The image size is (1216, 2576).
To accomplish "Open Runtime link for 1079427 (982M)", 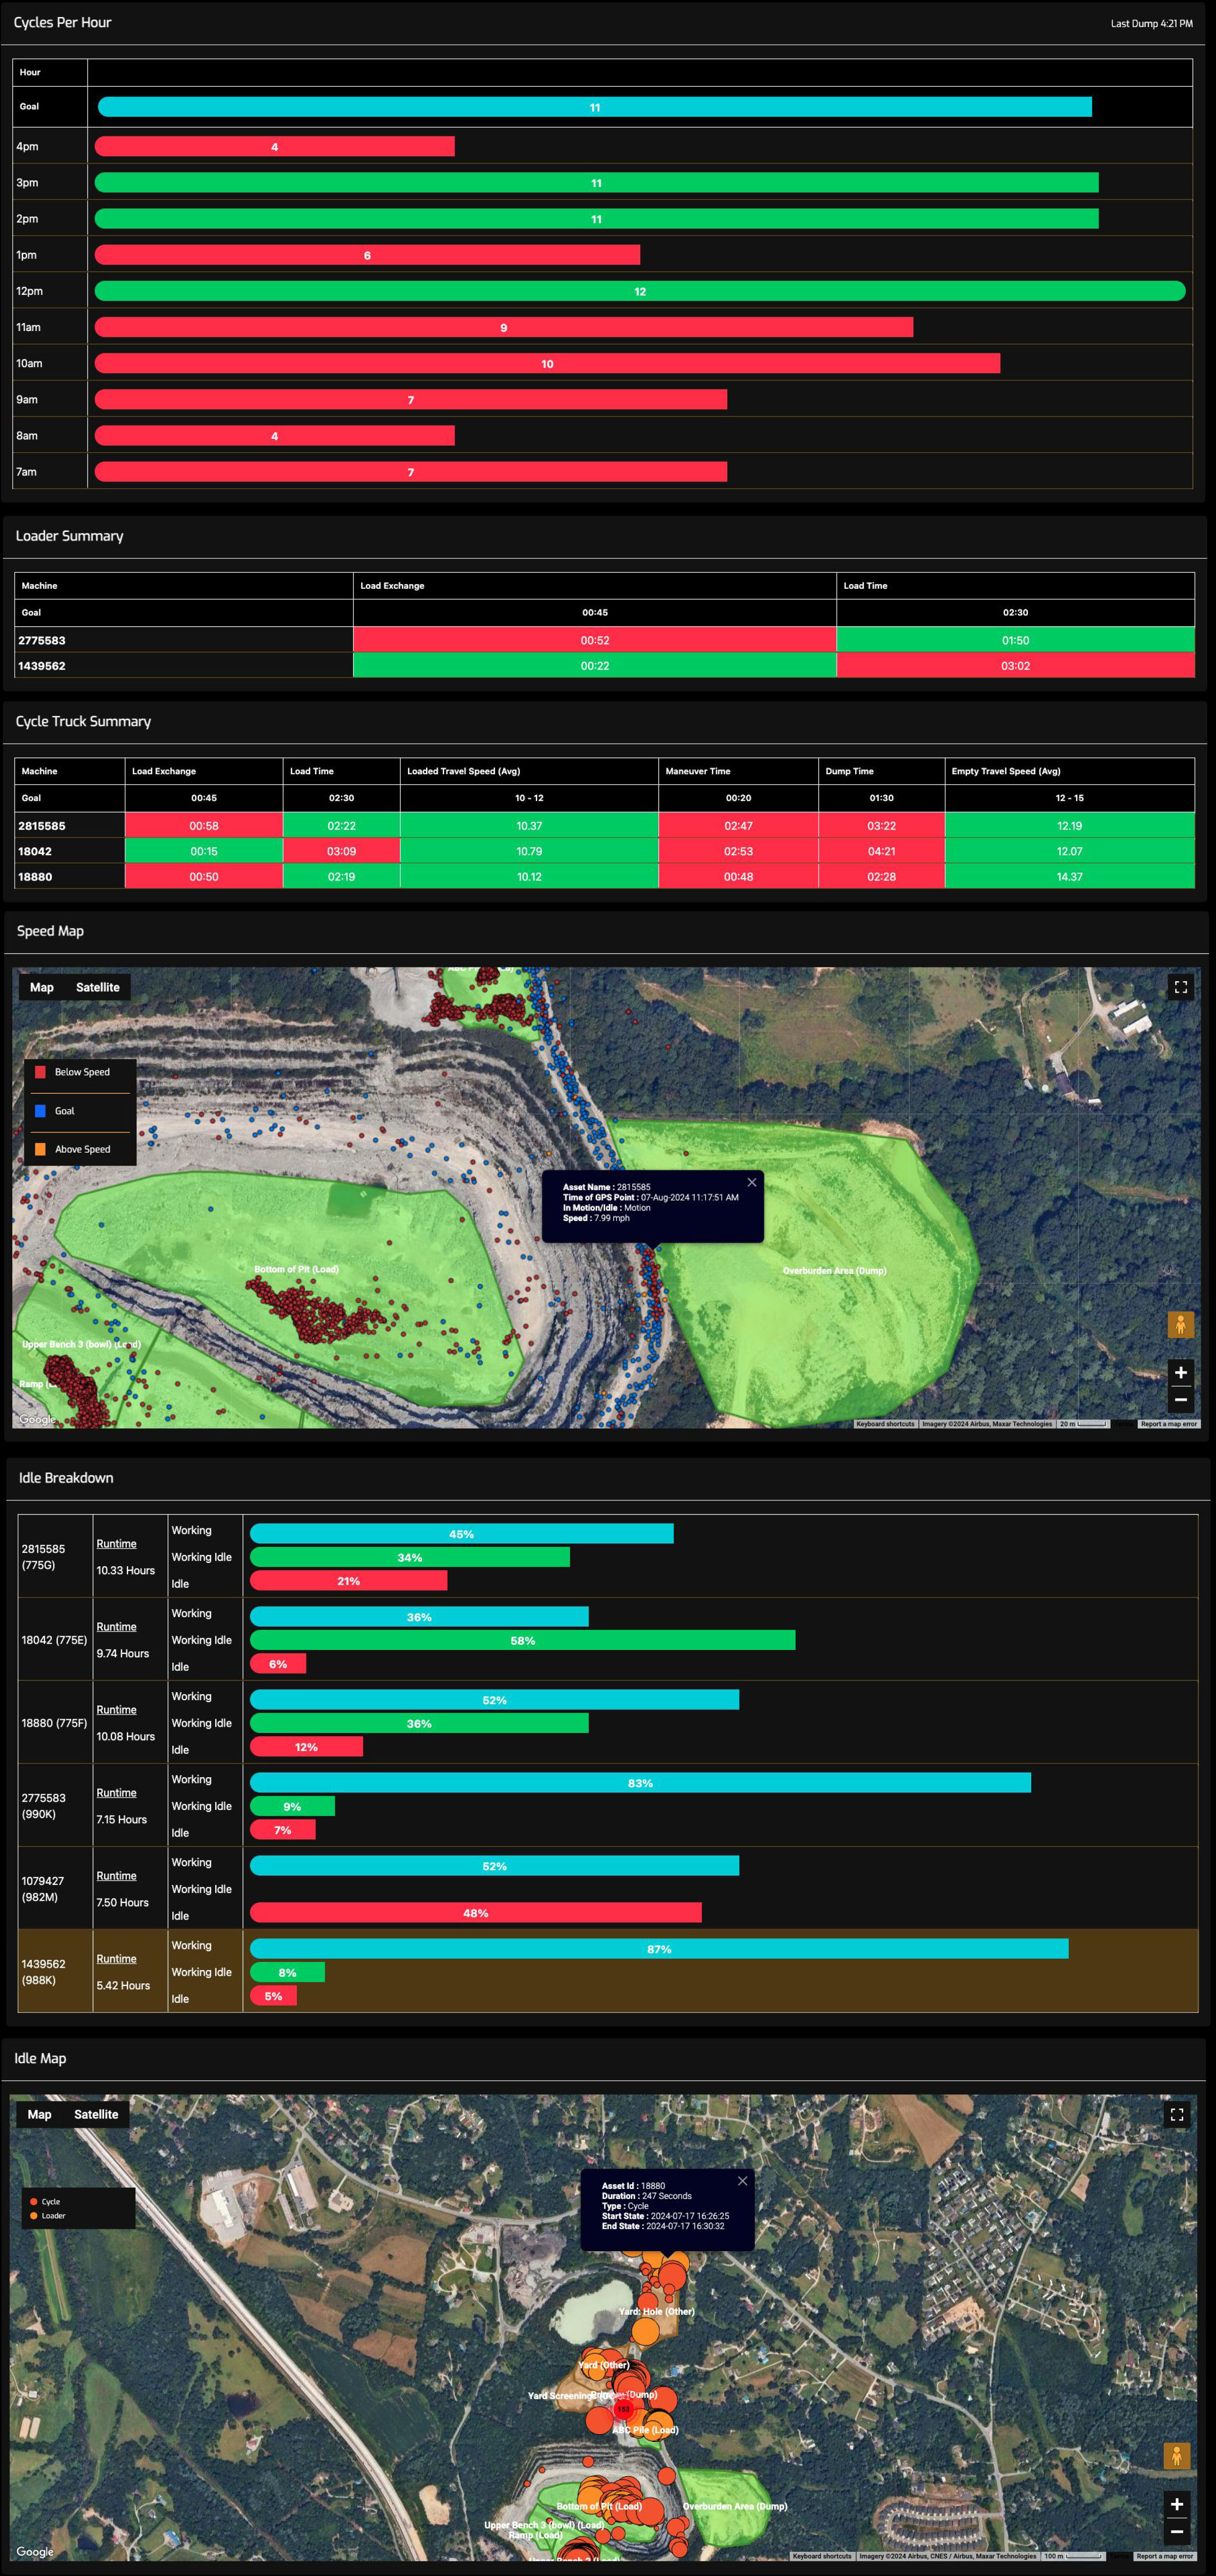I will (116, 1876).
